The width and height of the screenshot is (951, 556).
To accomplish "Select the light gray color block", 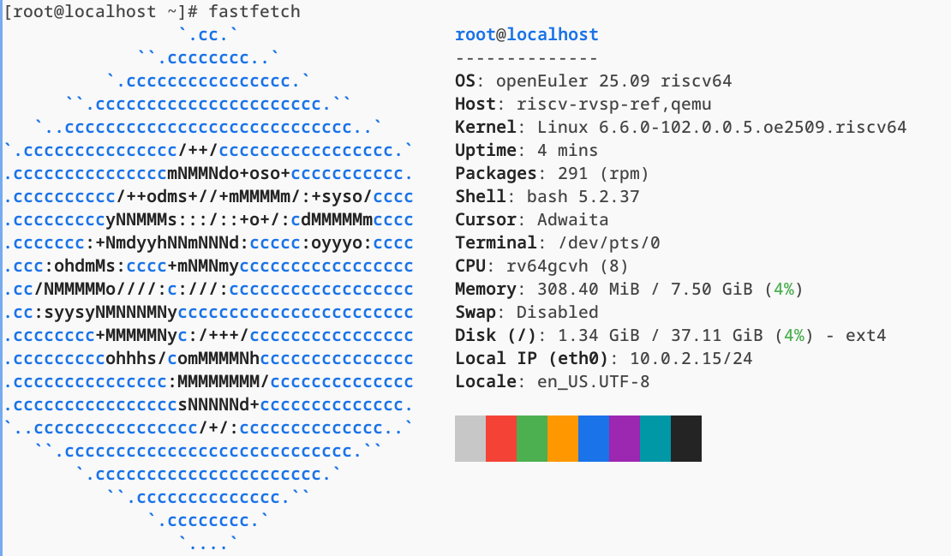I will point(470,439).
